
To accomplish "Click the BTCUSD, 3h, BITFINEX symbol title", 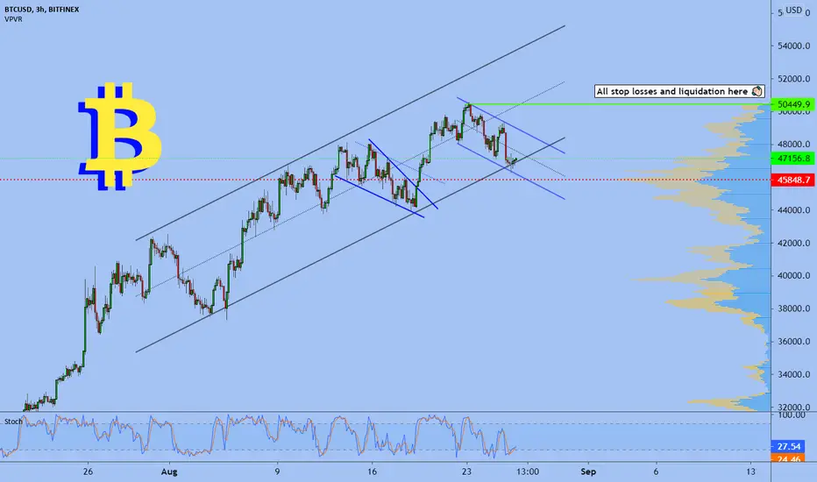I will [42, 10].
